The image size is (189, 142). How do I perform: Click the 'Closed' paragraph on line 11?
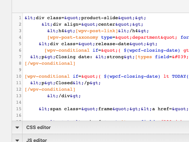(65, 83)
